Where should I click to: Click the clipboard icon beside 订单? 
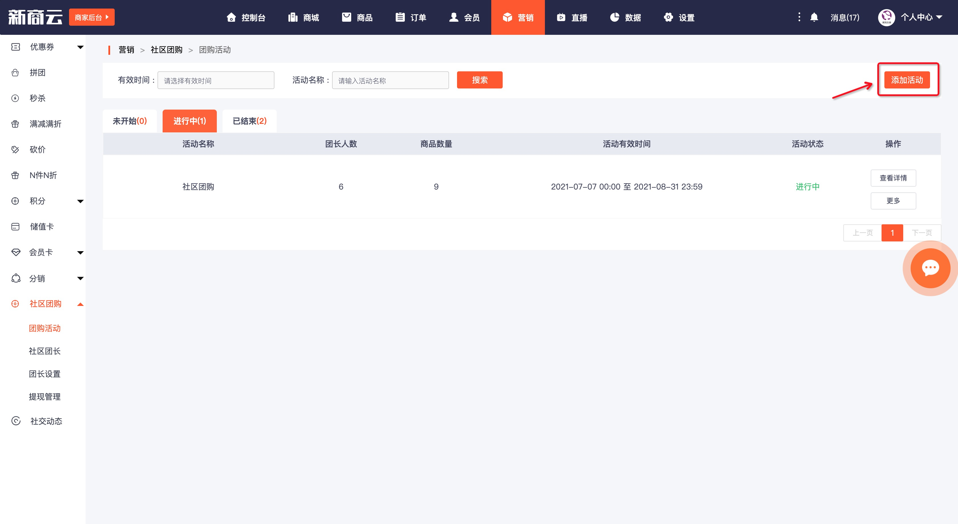pyautogui.click(x=400, y=17)
